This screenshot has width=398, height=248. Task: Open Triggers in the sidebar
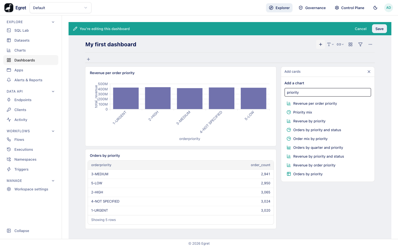click(x=31, y=169)
